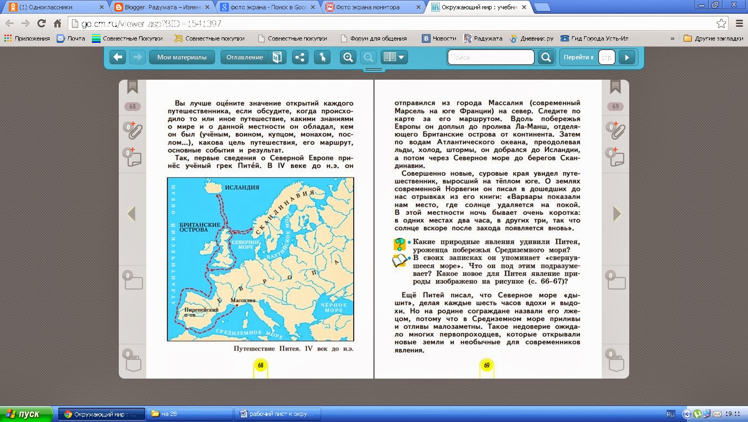Click the go-to-page arrow button
The height and width of the screenshot is (422, 748).
(627, 57)
